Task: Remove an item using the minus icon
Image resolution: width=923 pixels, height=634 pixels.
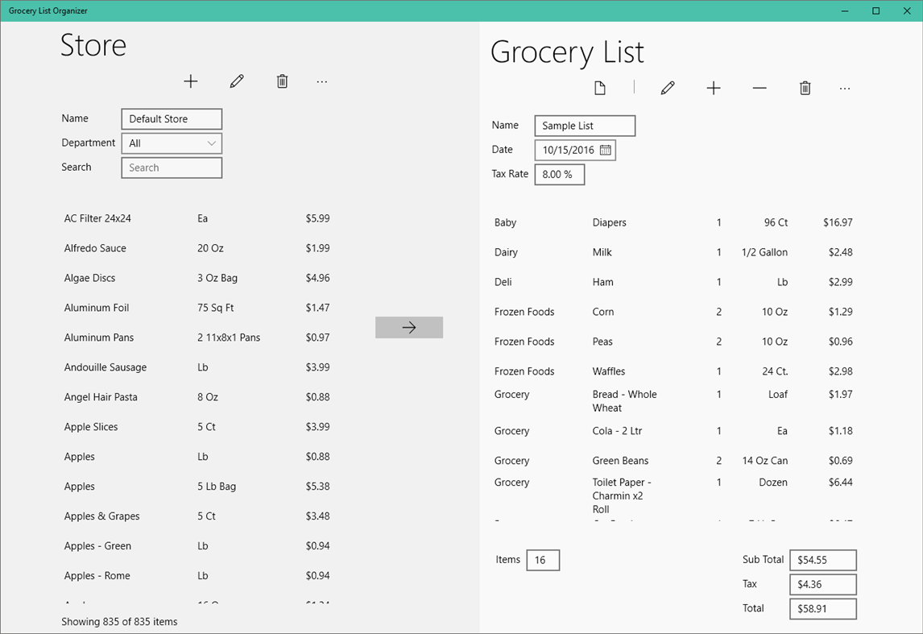Action: click(759, 88)
